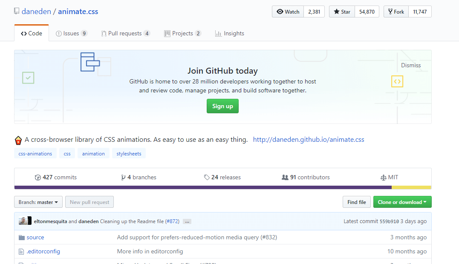This screenshot has height=264, width=459.
Task: Expand the Branch: master dropdown
Action: pos(38,202)
